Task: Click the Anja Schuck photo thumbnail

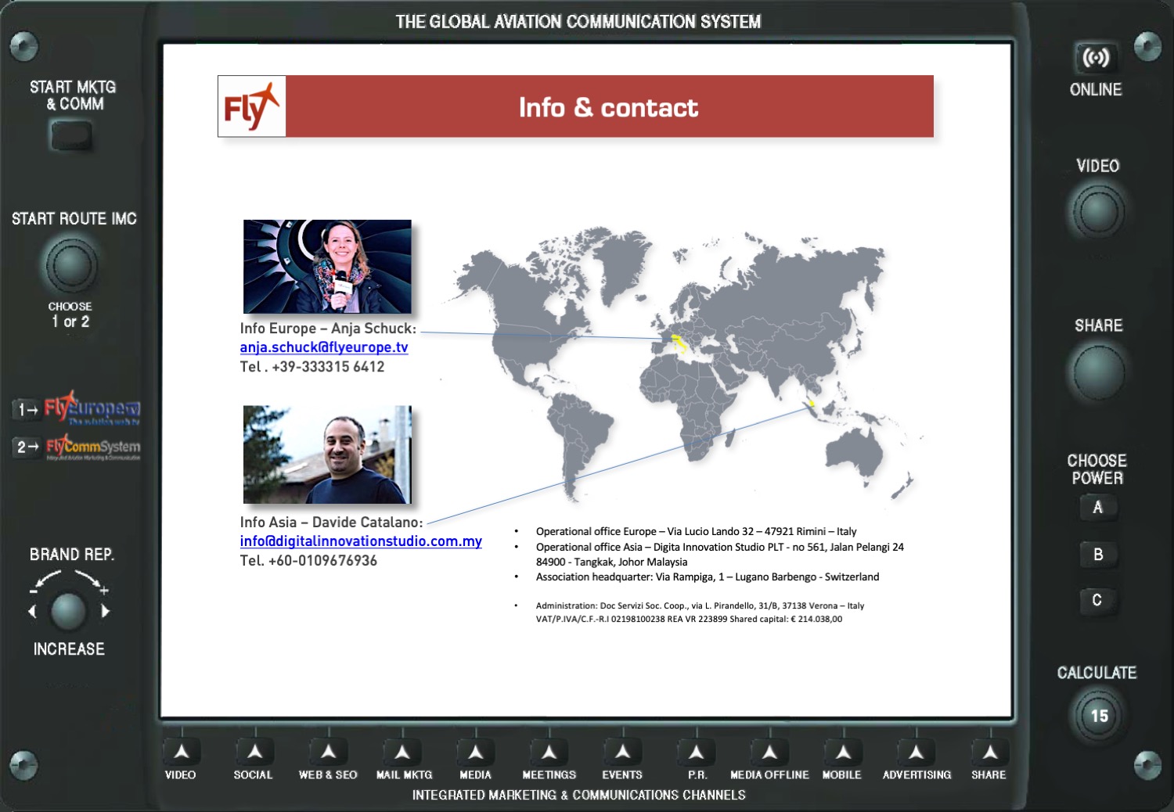Action: pyautogui.click(x=327, y=267)
